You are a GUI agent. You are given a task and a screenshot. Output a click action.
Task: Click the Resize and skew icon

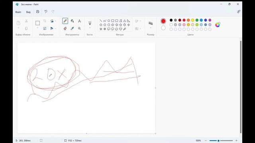point(45,28)
